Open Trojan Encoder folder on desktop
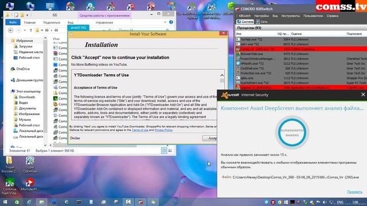 [9, 165]
